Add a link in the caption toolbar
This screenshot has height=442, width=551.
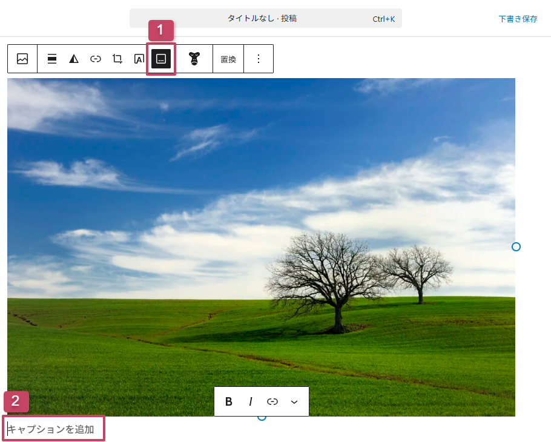272,401
